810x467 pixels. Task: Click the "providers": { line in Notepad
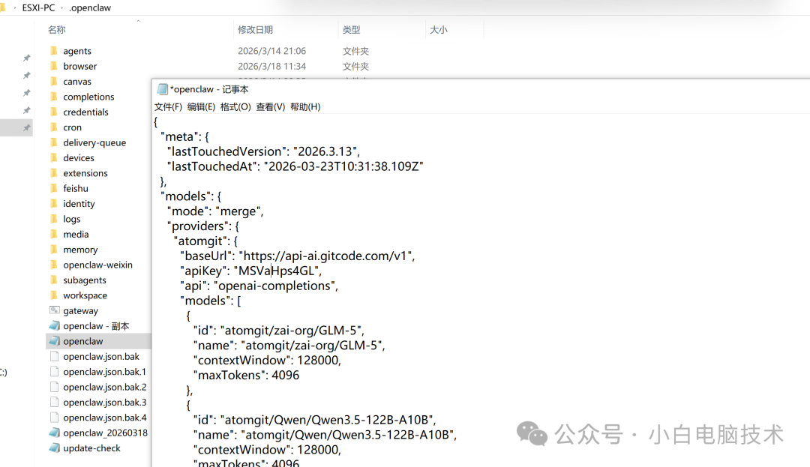click(202, 226)
